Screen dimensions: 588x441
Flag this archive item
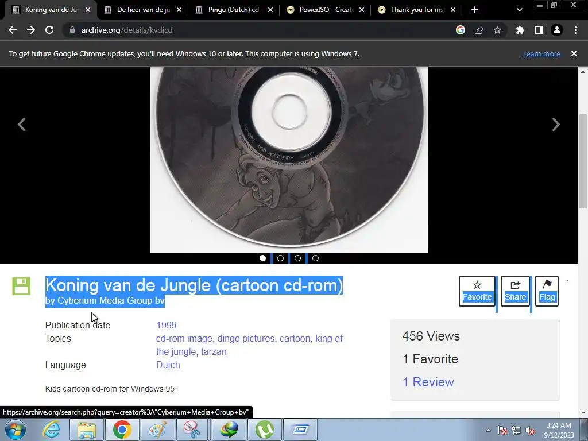547,291
